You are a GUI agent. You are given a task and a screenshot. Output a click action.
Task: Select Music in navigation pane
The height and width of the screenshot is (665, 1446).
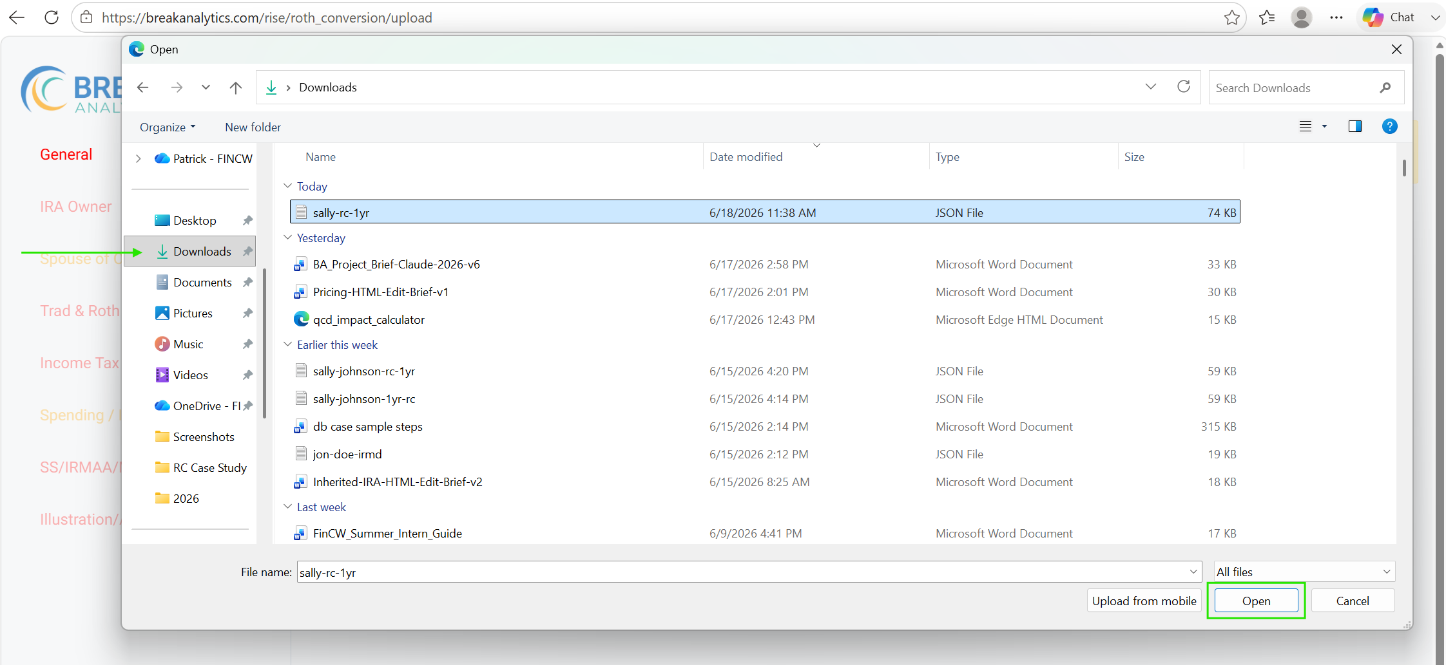pos(188,344)
